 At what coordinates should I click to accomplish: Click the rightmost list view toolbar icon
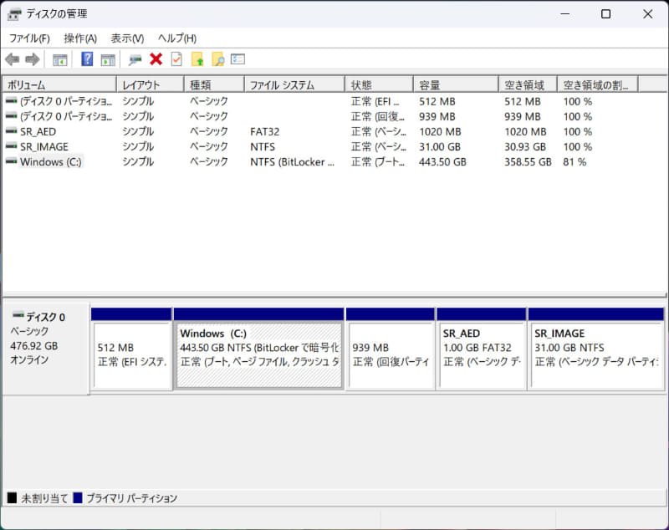pyautogui.click(x=238, y=59)
